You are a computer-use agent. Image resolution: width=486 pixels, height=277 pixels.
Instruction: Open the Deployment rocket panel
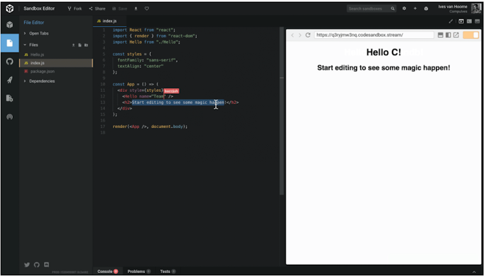coord(10,80)
